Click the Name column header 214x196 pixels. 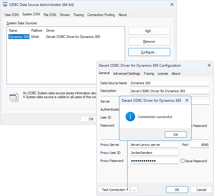[18, 31]
